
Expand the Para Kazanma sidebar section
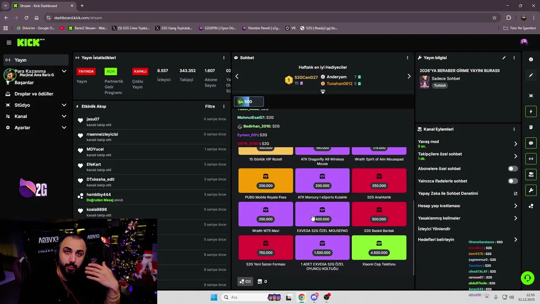pyautogui.click(x=64, y=71)
